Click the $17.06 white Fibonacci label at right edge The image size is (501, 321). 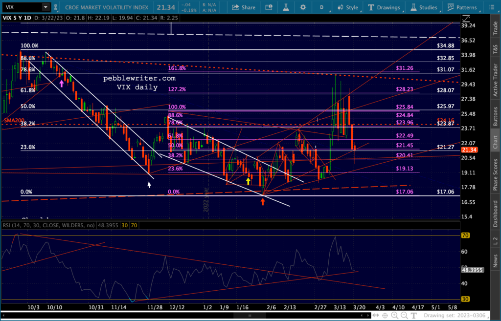click(445, 192)
